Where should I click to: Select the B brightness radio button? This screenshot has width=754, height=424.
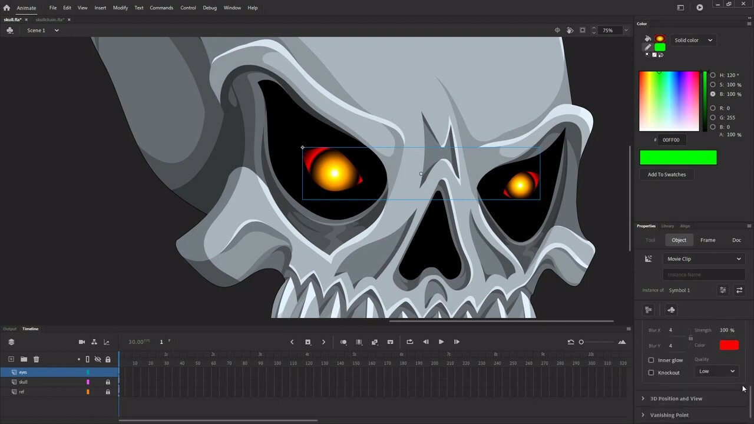pyautogui.click(x=713, y=94)
